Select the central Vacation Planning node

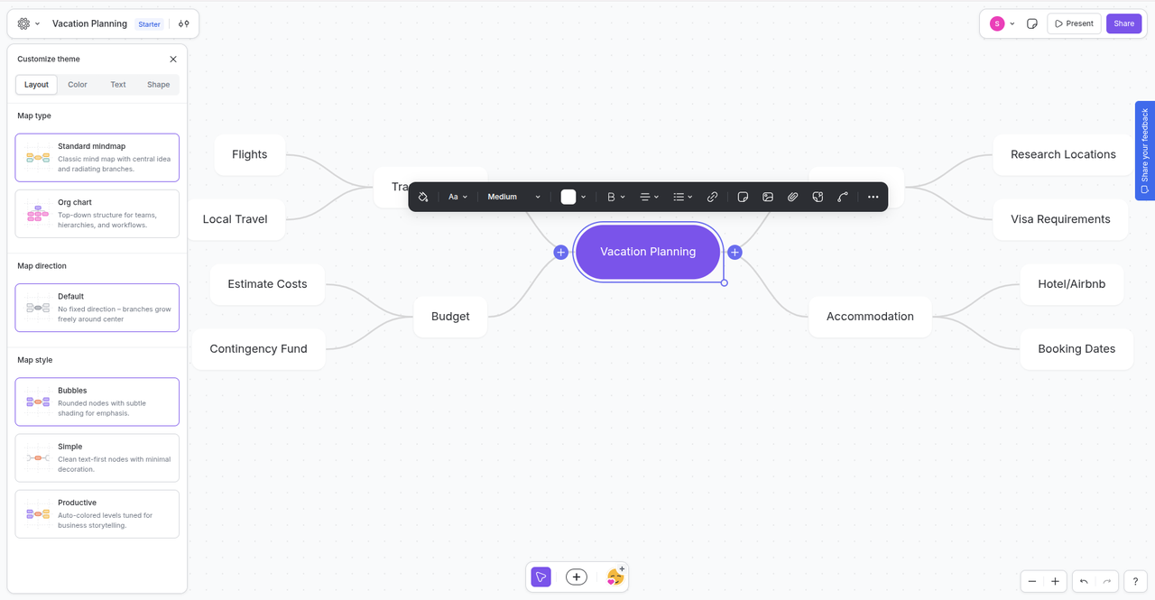pos(648,252)
